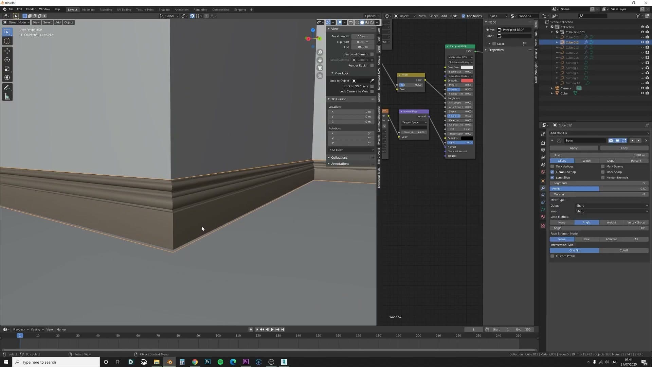Image resolution: width=652 pixels, height=367 pixels.
Task: Set limit method to Weight
Action: 611,223
